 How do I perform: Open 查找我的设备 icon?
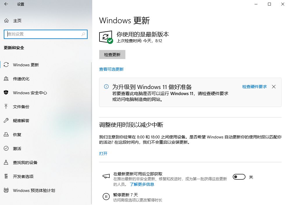click(x=6, y=162)
